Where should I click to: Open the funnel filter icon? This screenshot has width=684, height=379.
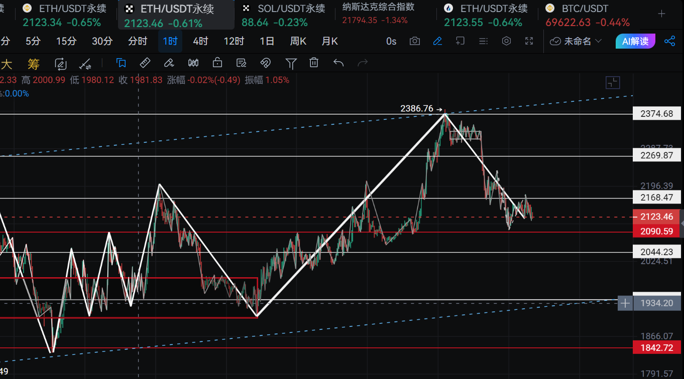pyautogui.click(x=291, y=63)
